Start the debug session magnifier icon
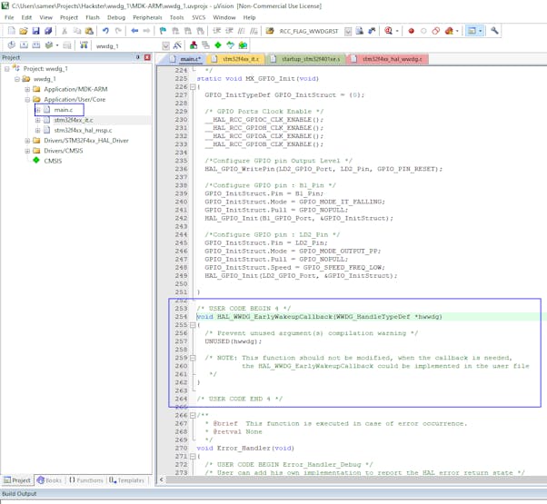This screenshot has width=547, height=504. click(x=389, y=31)
